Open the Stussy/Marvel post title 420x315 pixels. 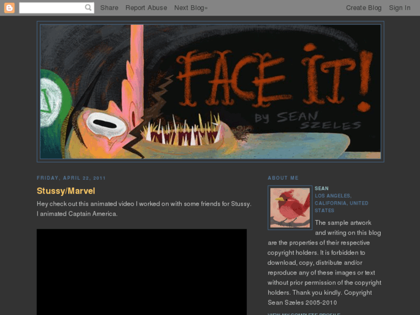point(66,191)
